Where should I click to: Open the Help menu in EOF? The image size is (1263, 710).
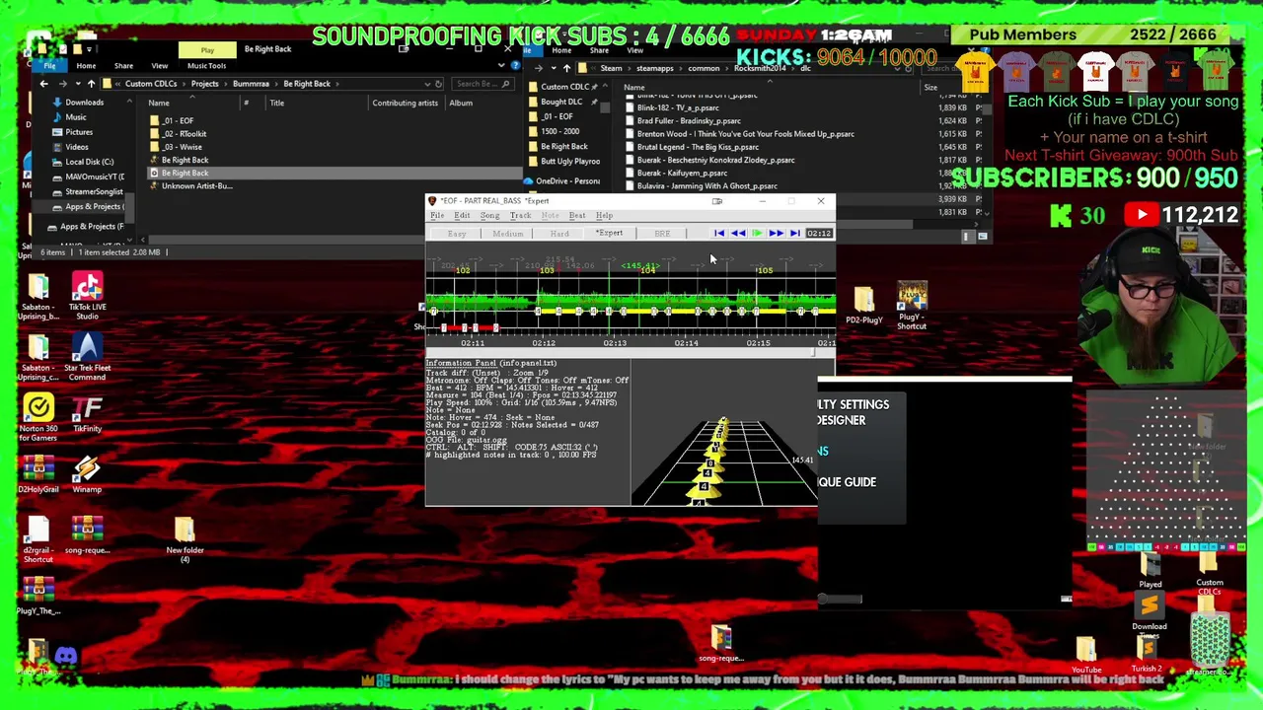pos(604,215)
